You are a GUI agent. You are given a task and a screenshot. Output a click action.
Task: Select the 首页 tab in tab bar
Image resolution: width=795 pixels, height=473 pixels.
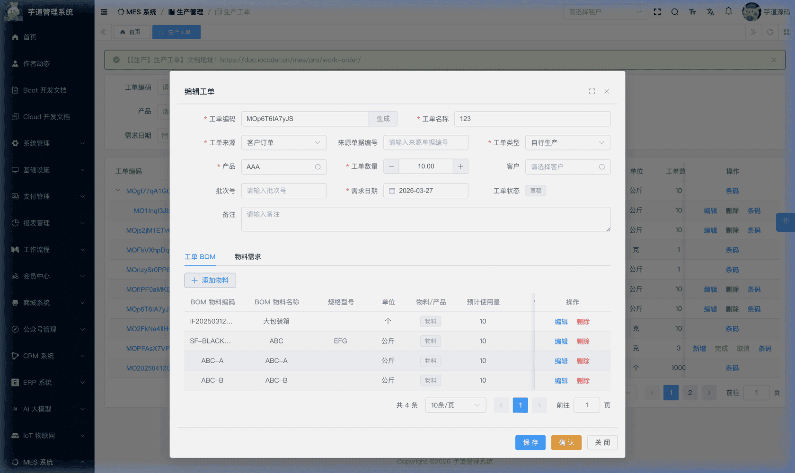click(x=132, y=32)
